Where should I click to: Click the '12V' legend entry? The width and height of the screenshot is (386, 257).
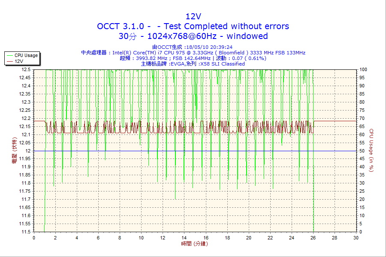coord(19,61)
